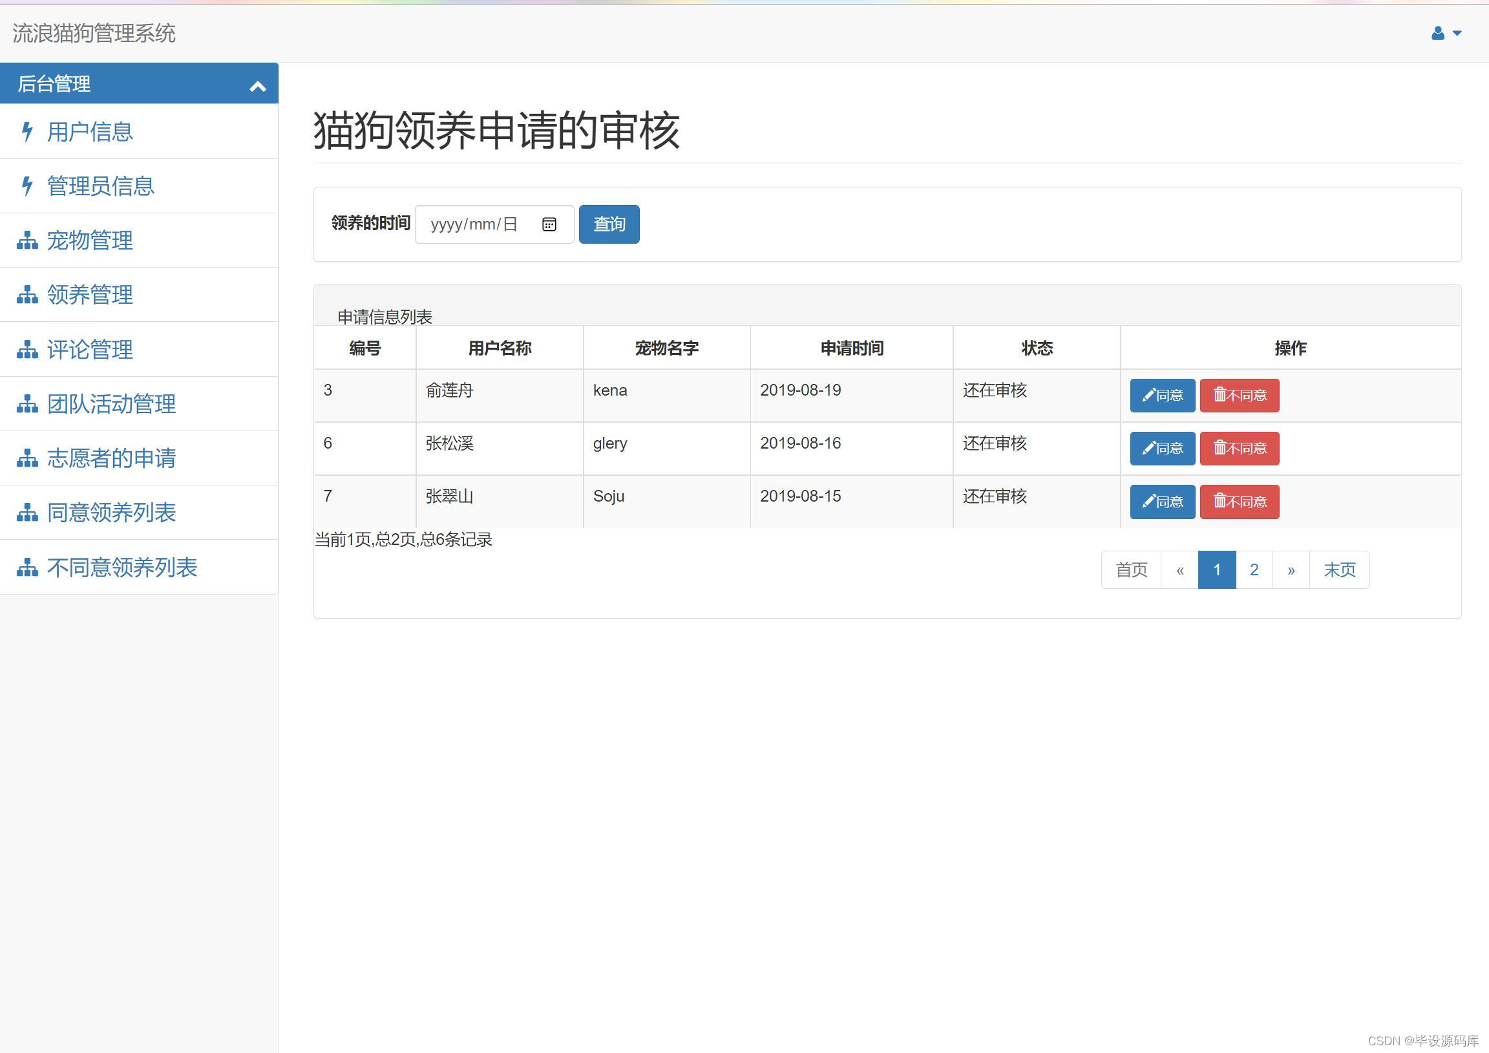The width and height of the screenshot is (1489, 1053).
Task: Select page 1 in pagination
Action: 1217,570
